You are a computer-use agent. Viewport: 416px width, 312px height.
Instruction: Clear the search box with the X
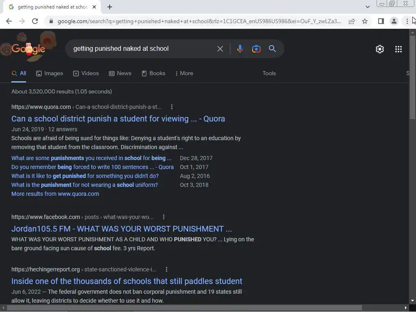pyautogui.click(x=220, y=49)
